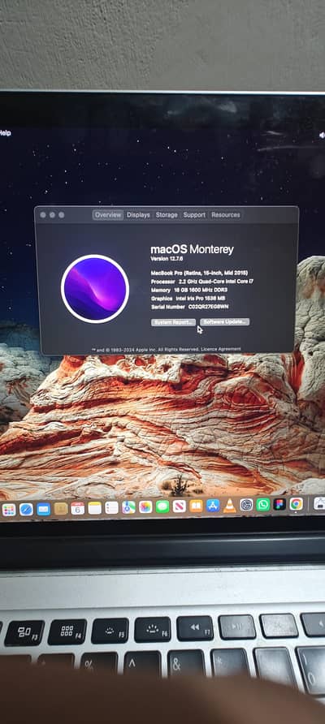Open Books from the Dock
Image resolution: width=325 pixels, height=724 pixels.
196,506
